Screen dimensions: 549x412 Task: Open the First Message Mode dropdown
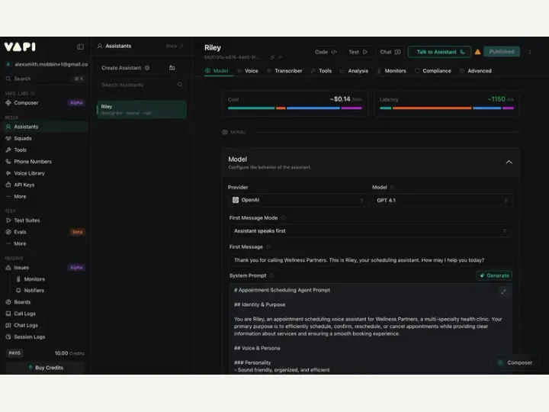pos(370,231)
